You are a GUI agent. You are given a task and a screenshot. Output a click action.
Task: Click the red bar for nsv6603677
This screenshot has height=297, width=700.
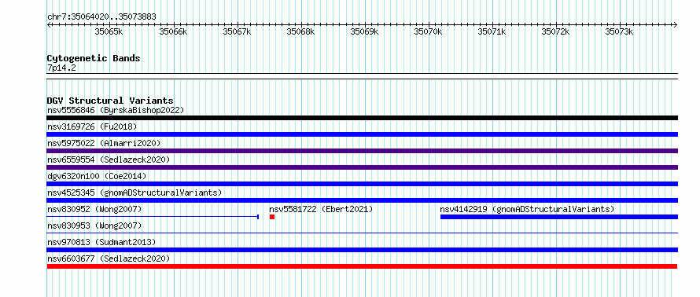coord(362,266)
